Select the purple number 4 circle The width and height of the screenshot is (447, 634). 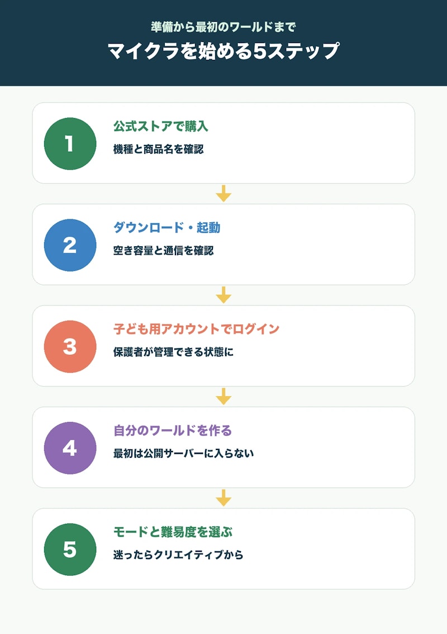pyautogui.click(x=70, y=448)
